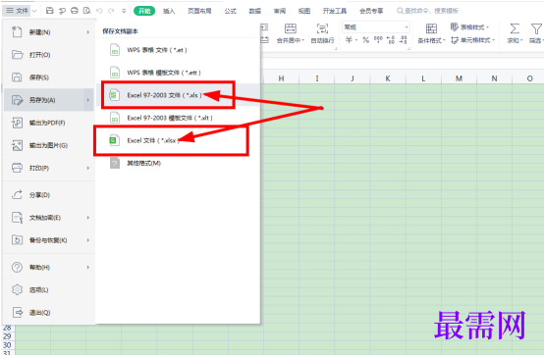This screenshot has height=356, width=544.
Task: Click the 求和 sigma icon
Action: tap(515, 28)
